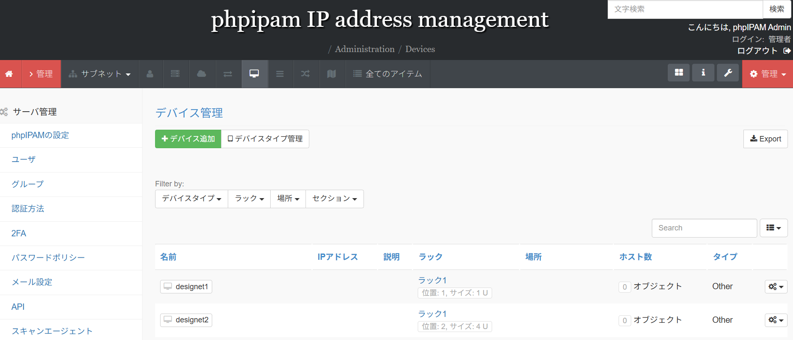Click the phpIPAM Admin user name
This screenshot has width=793, height=340.
(x=762, y=27)
